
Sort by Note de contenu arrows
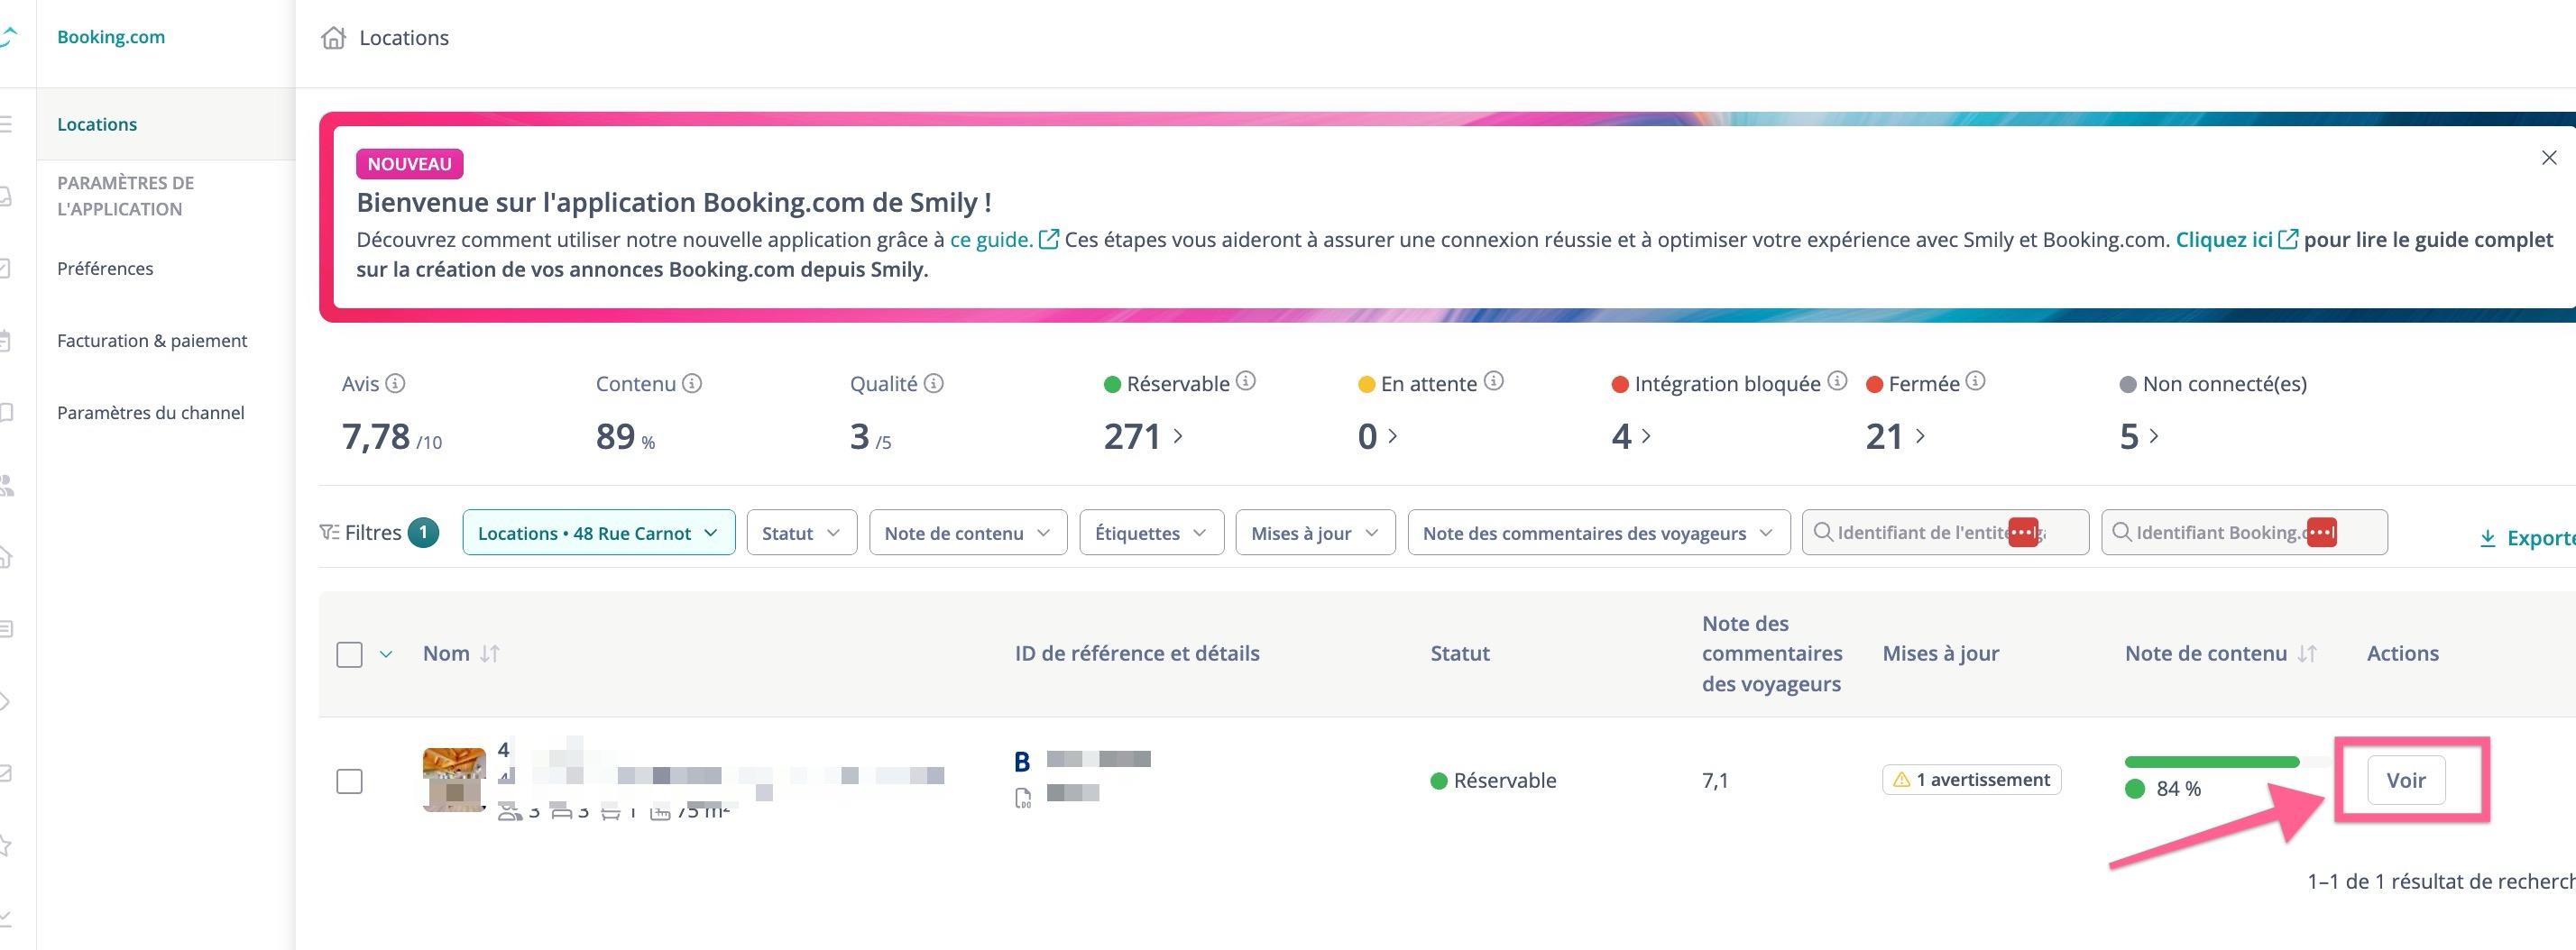coord(2306,653)
